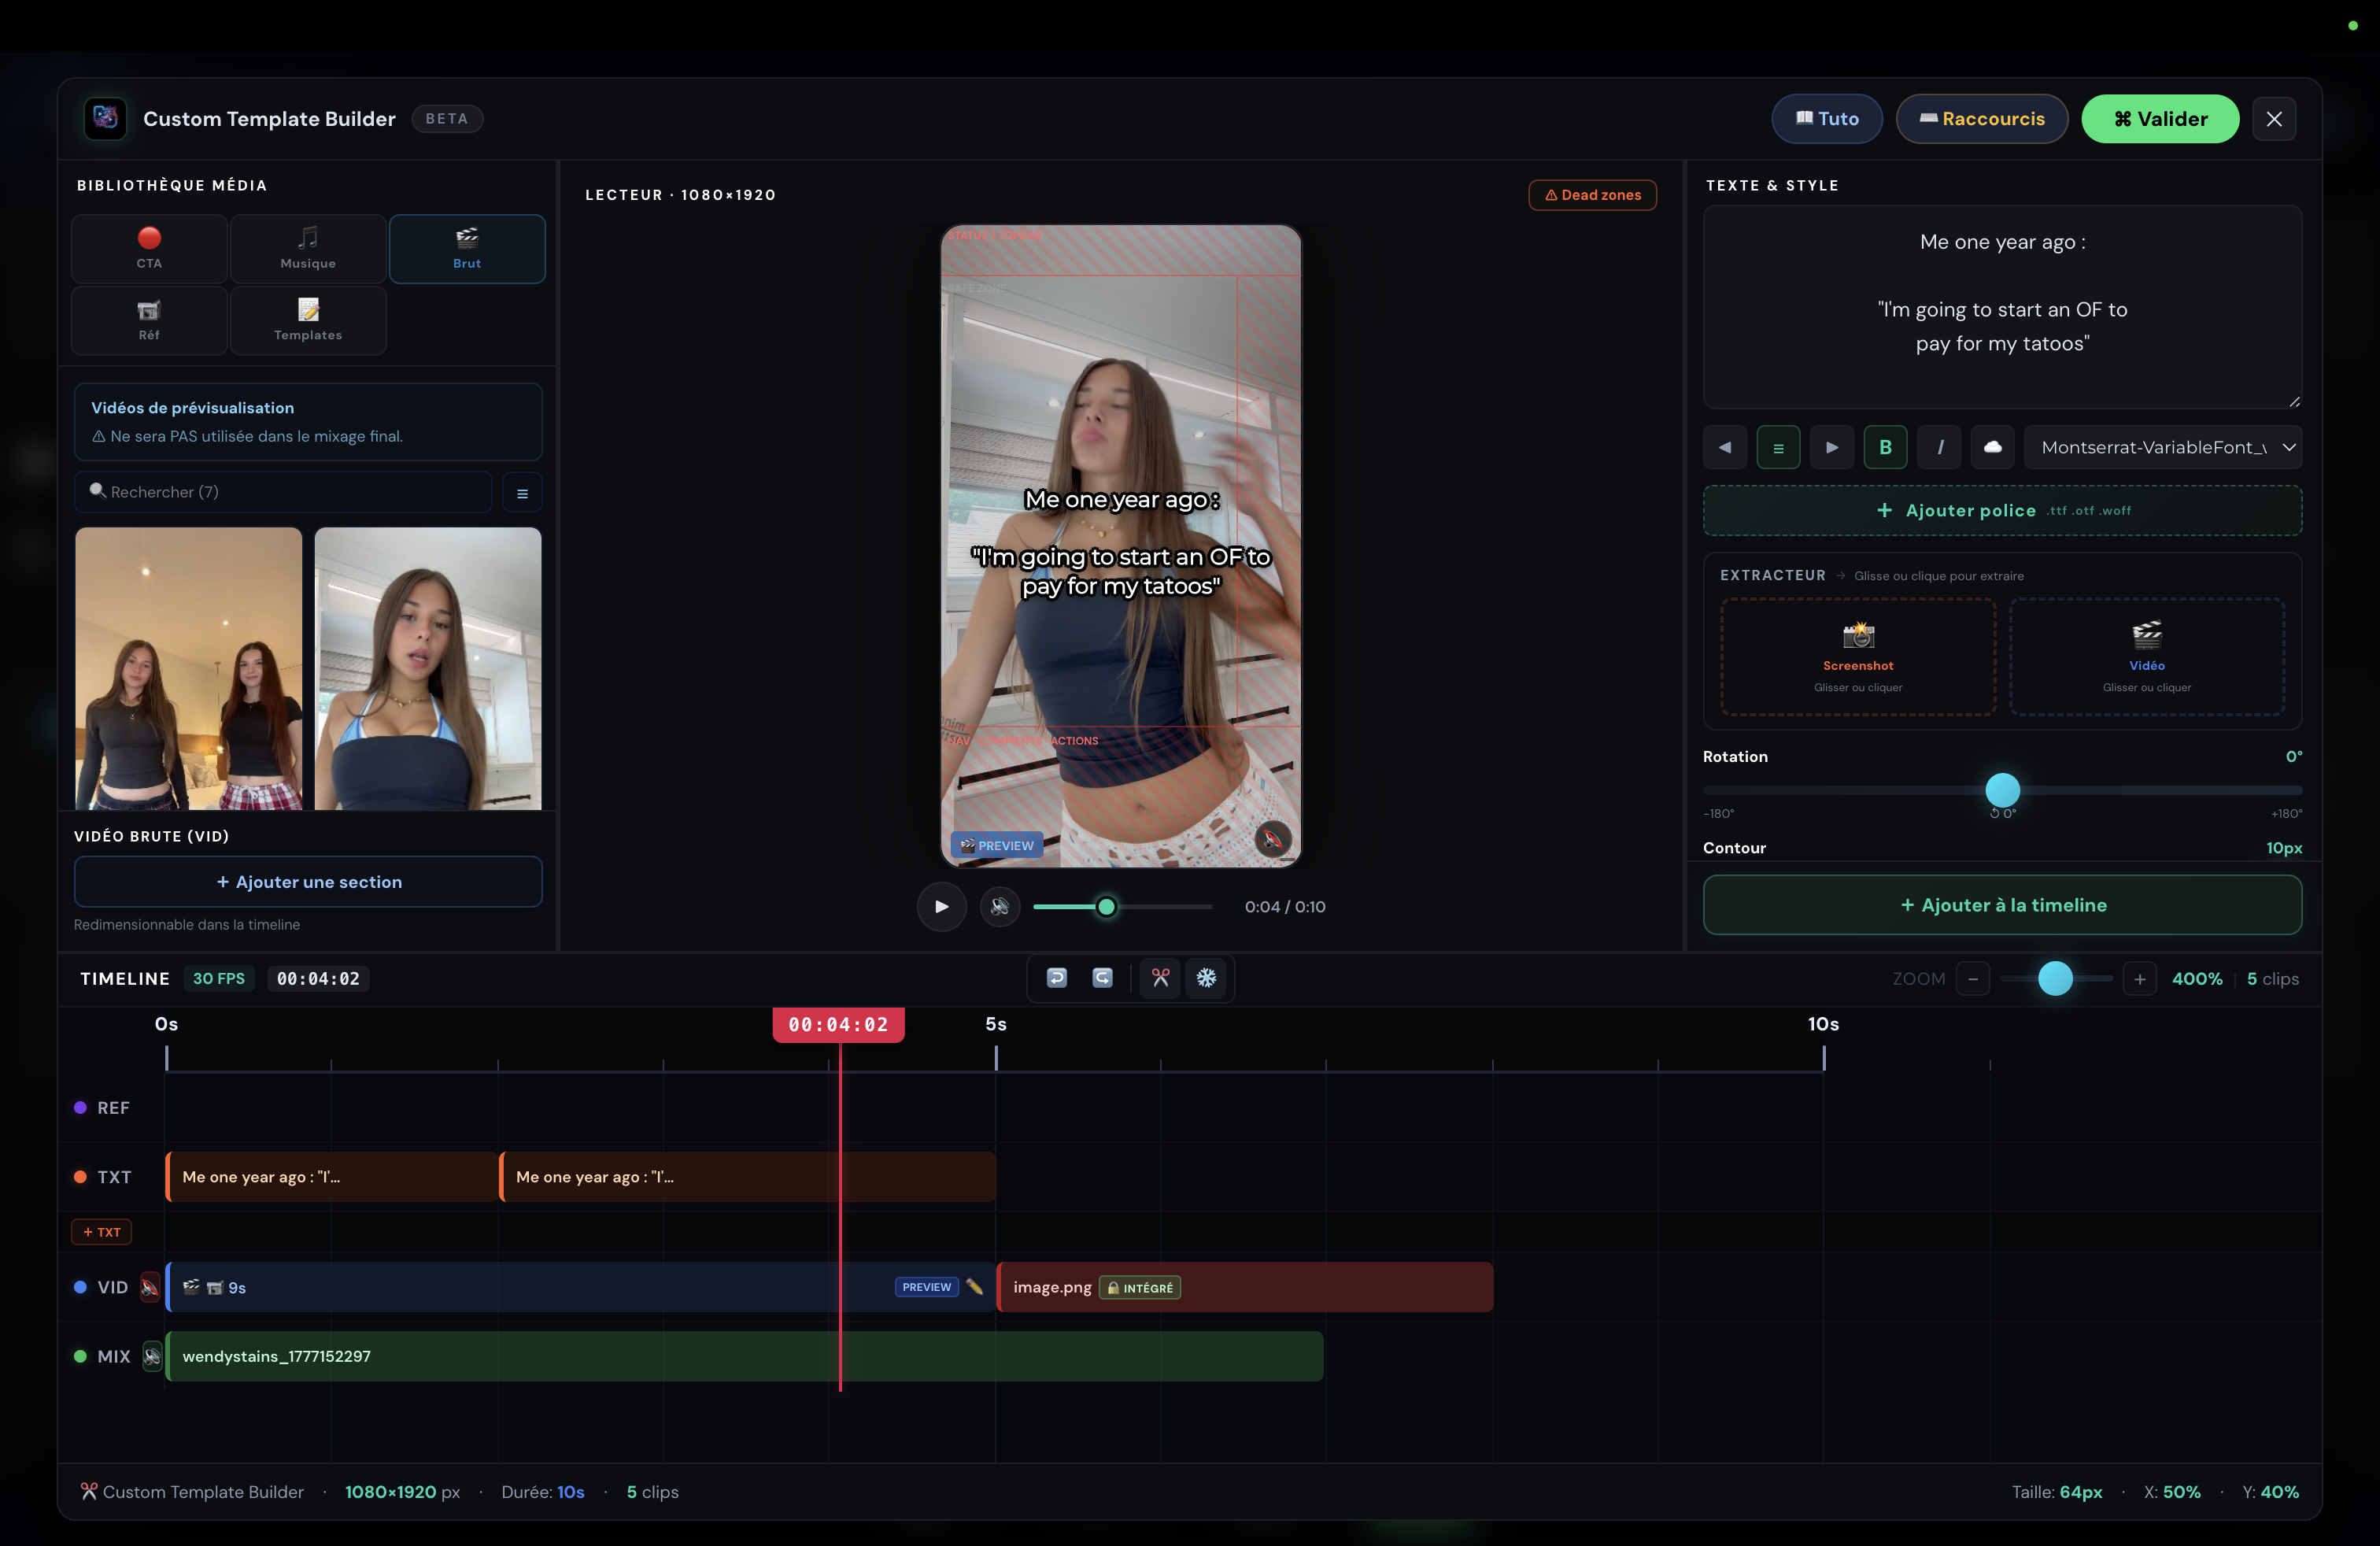Open the Templates media category
Image resolution: width=2380 pixels, height=1546 pixels.
coord(308,320)
